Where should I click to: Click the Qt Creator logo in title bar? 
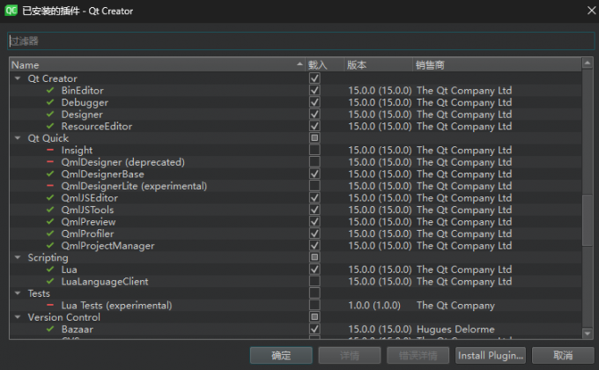tap(12, 11)
